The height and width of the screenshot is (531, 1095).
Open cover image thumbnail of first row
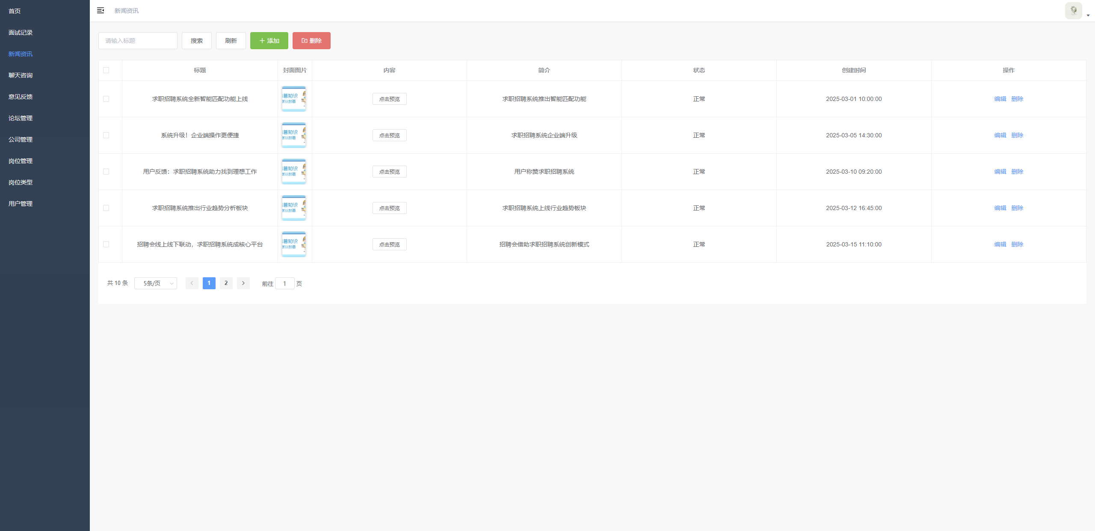(294, 99)
